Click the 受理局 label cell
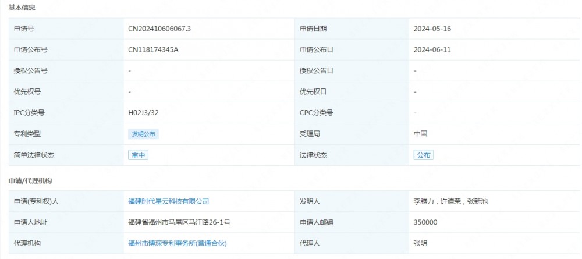The width and height of the screenshot is (582, 259). pyautogui.click(x=352, y=134)
